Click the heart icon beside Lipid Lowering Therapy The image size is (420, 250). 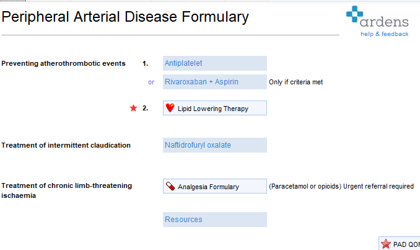[170, 108]
